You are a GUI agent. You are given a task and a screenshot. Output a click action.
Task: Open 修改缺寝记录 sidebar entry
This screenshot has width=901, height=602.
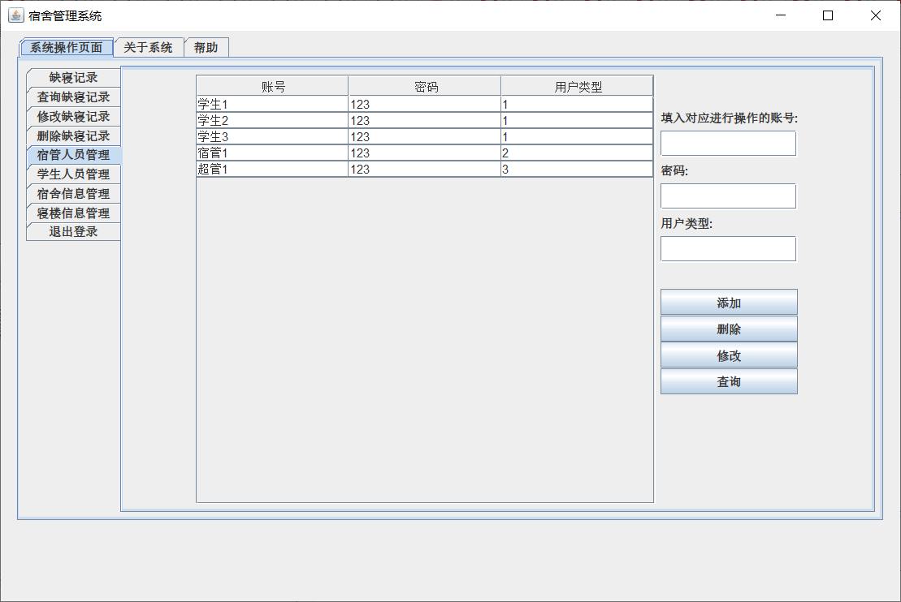pyautogui.click(x=72, y=116)
